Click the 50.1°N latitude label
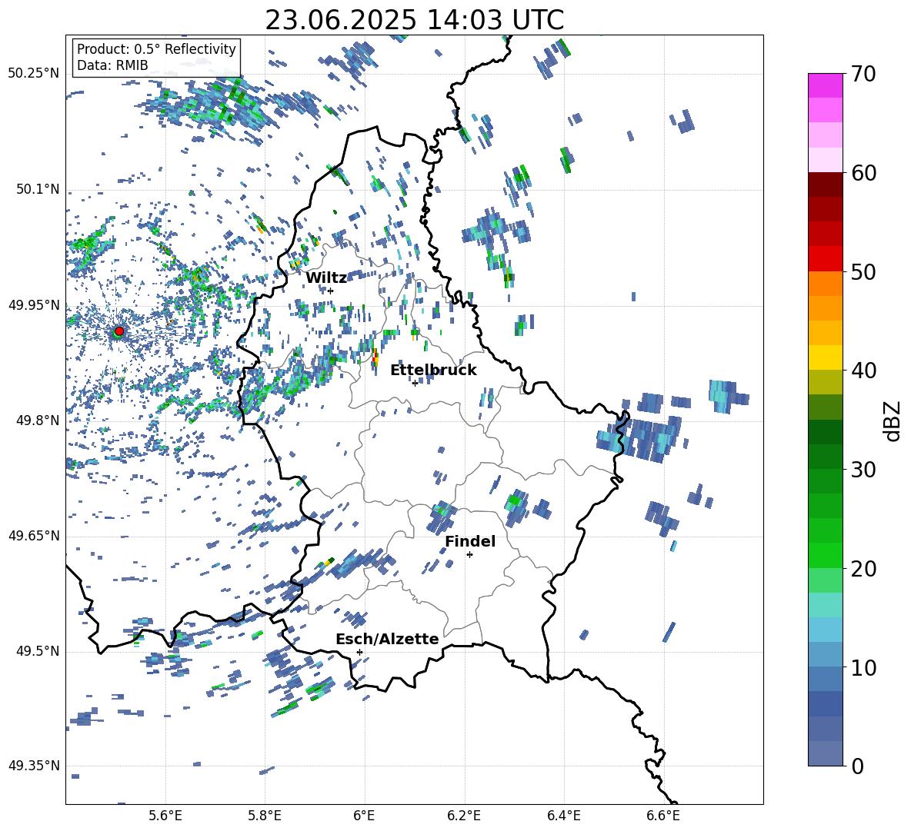911x831 pixels. pyautogui.click(x=38, y=189)
